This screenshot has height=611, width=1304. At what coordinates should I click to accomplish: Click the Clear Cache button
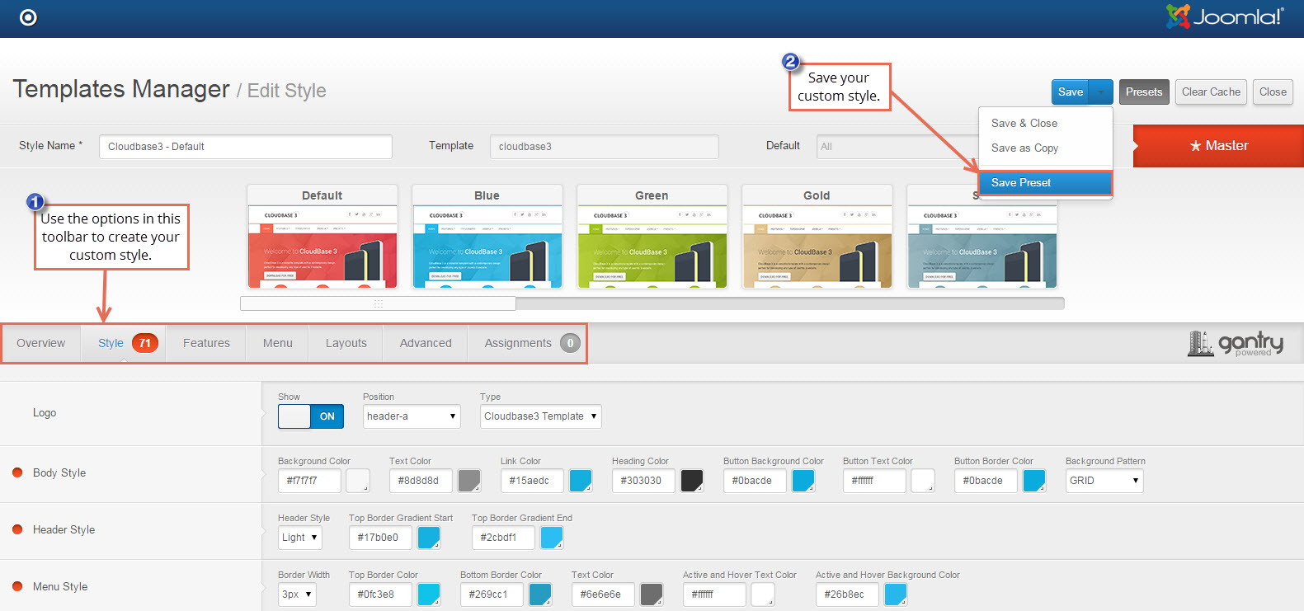1211,92
